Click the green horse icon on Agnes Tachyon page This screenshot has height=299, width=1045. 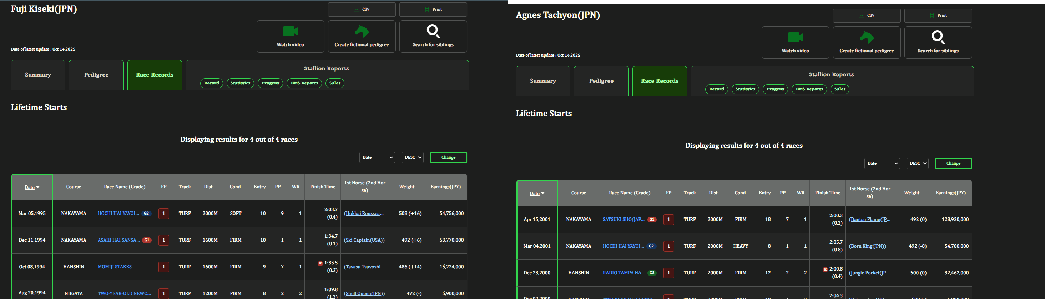point(867,37)
